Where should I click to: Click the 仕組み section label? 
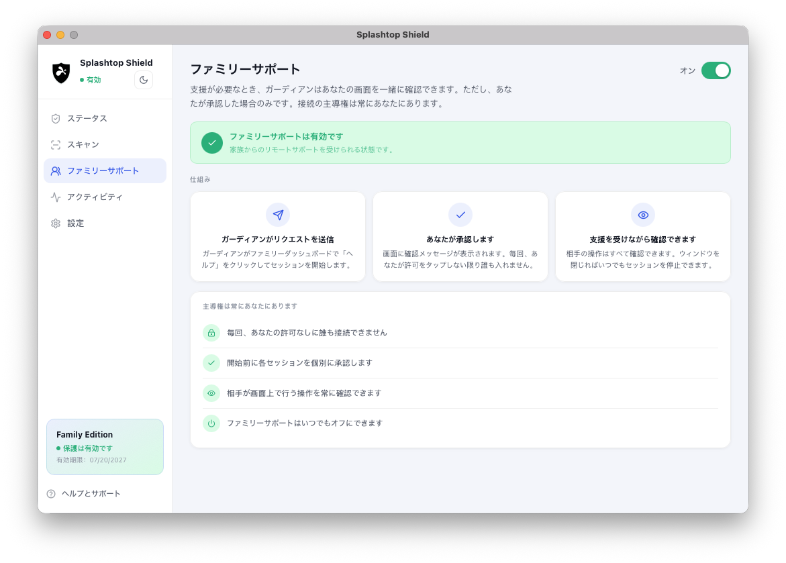(x=200, y=179)
